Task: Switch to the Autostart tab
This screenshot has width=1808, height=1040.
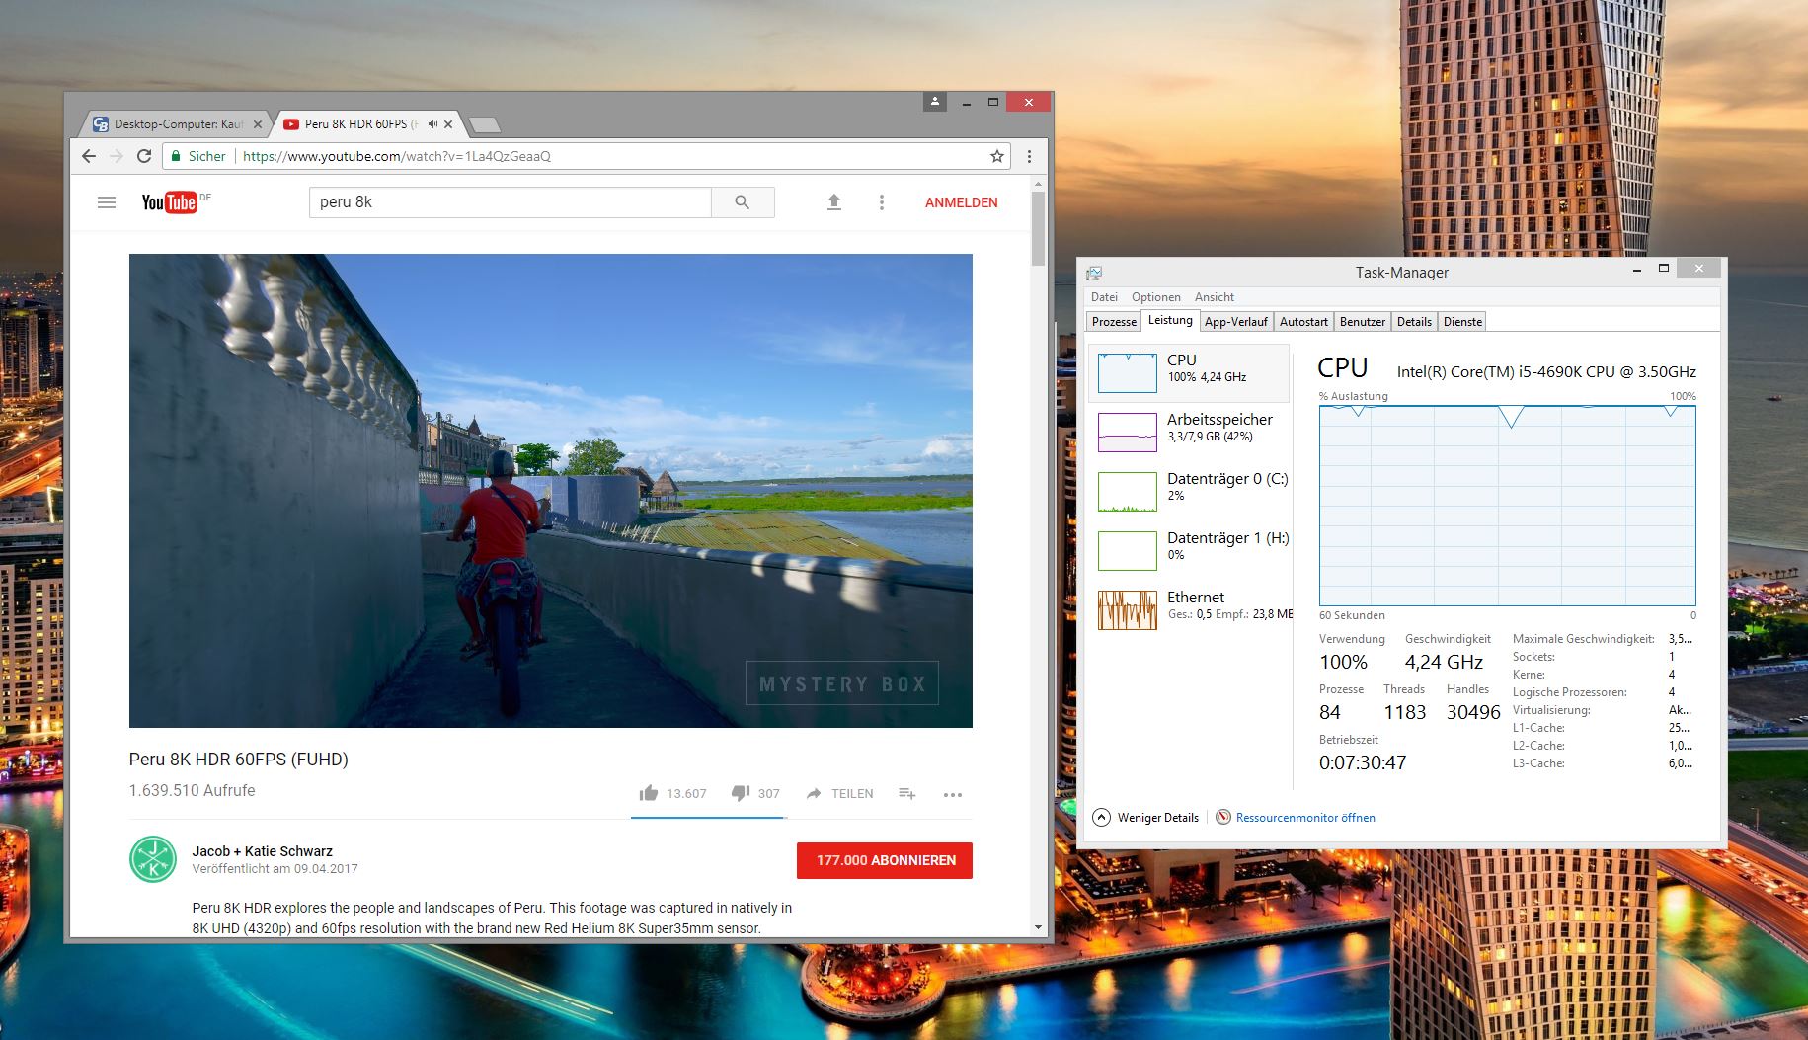Action: click(x=1303, y=322)
